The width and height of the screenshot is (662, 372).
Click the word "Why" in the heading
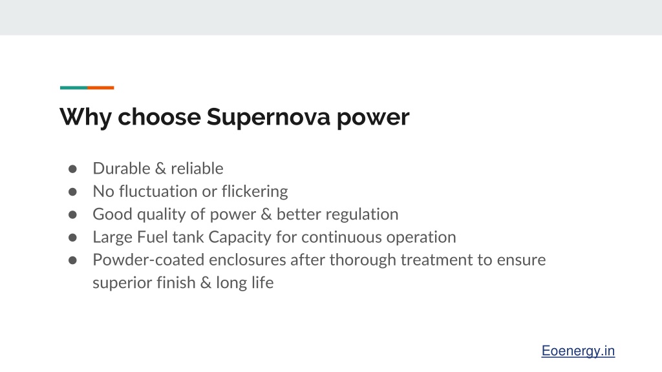tap(86, 117)
